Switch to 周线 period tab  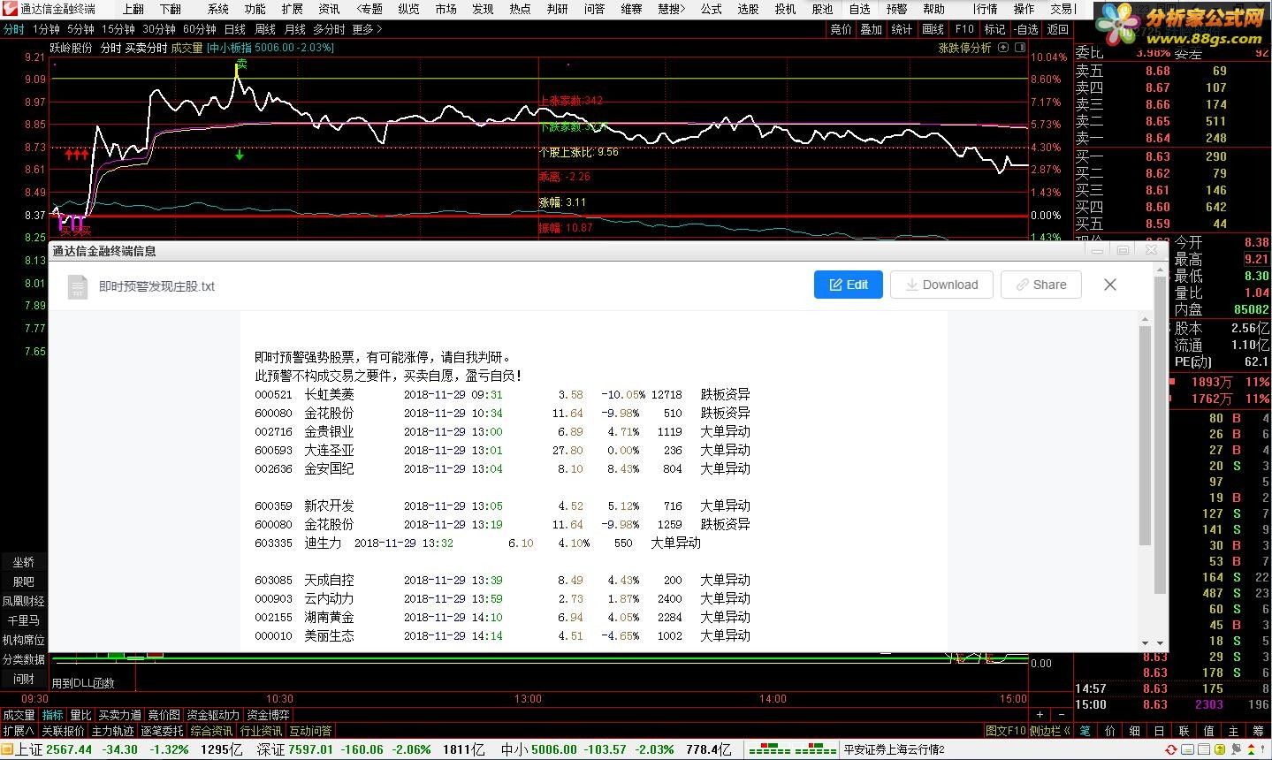click(265, 29)
